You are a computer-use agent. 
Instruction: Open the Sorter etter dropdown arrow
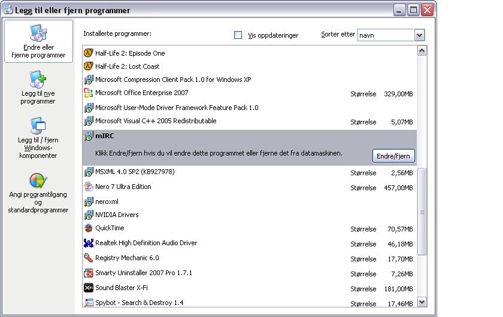(419, 35)
